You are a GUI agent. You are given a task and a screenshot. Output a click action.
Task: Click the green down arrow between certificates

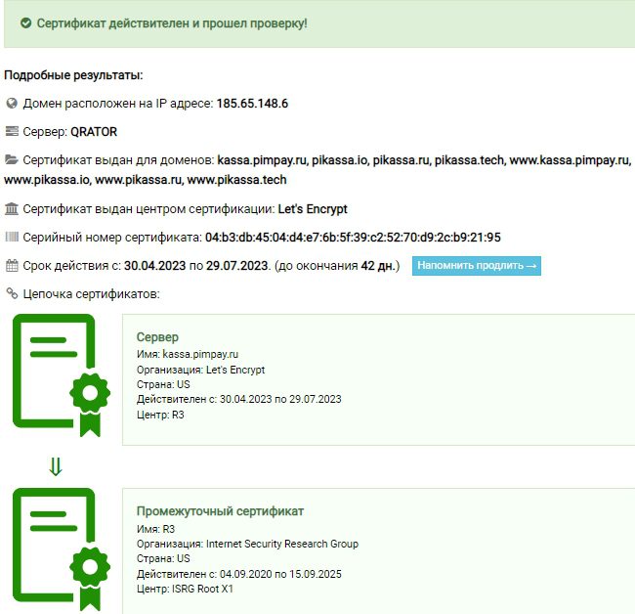point(56,466)
